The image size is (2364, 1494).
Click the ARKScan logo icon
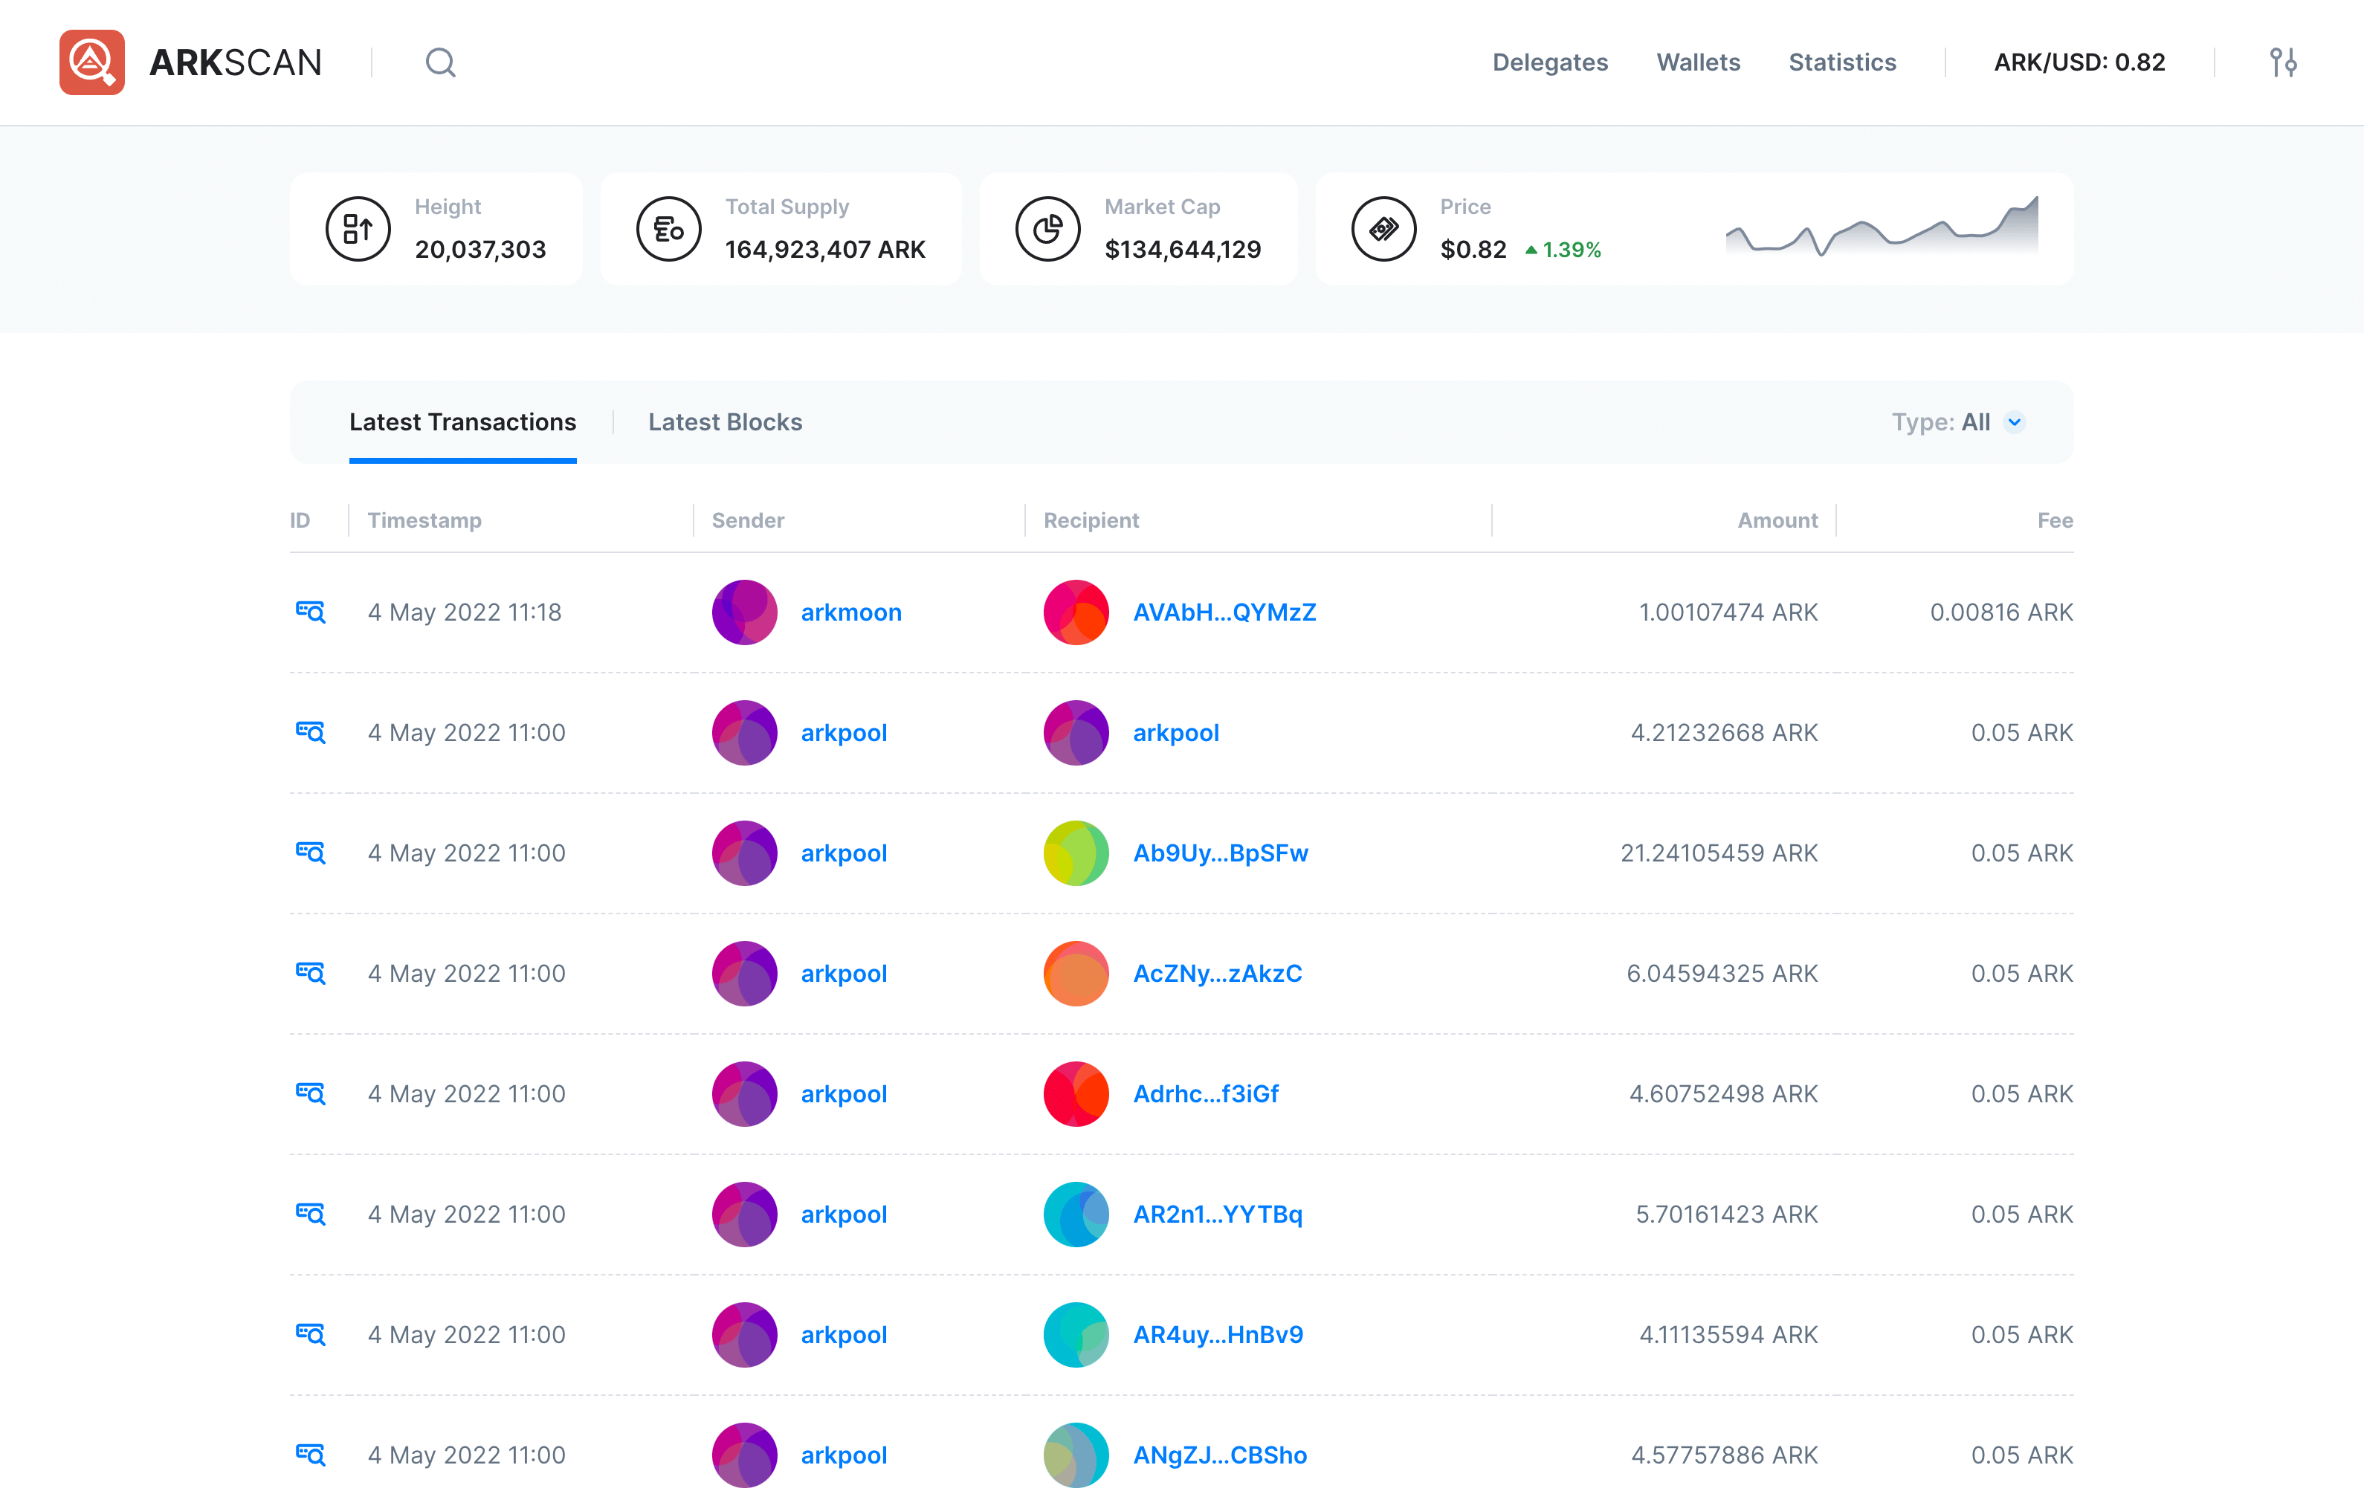[91, 62]
